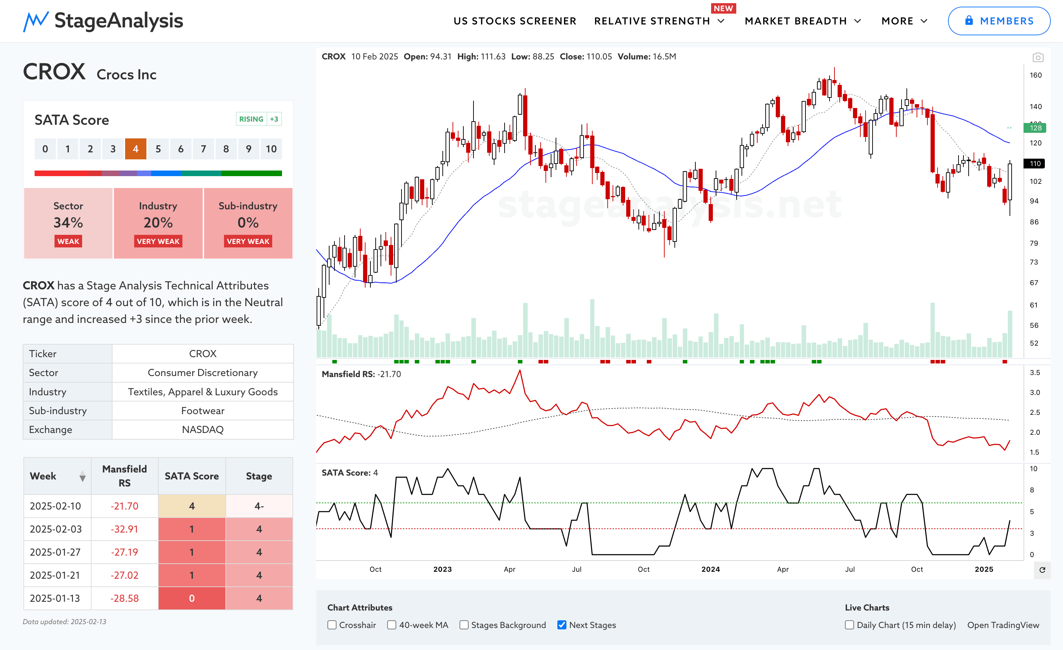
Task: Click the Stage column header
Action: (x=259, y=476)
